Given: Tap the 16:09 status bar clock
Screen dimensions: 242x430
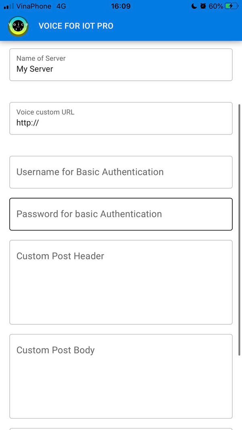Looking at the screenshot, I should click(x=121, y=6).
